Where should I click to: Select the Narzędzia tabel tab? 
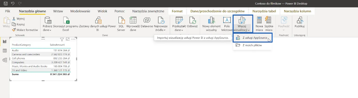click(x=264, y=11)
